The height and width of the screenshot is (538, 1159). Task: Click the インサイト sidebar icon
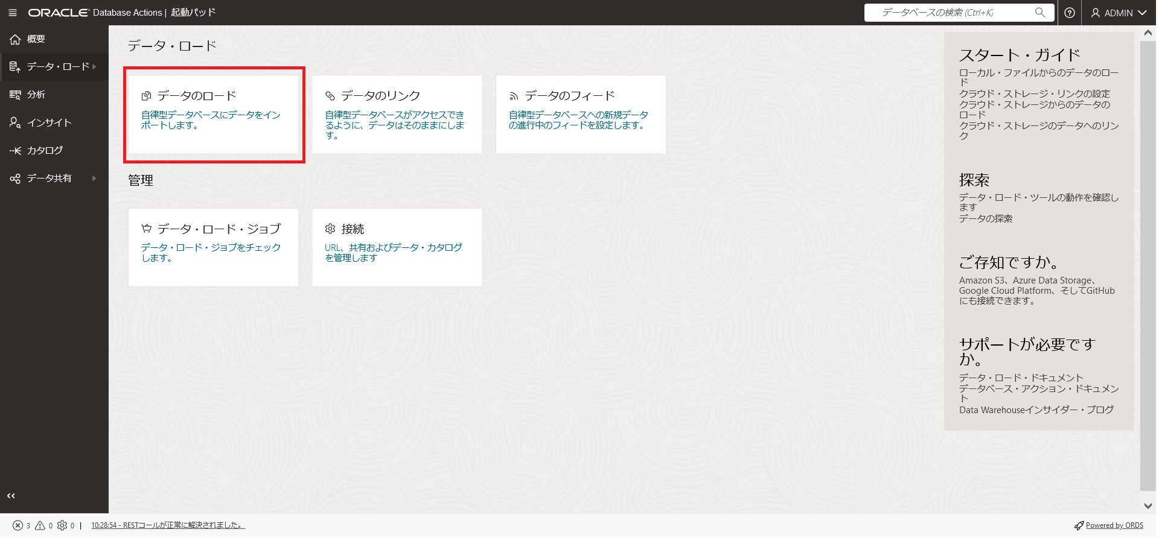[15, 122]
